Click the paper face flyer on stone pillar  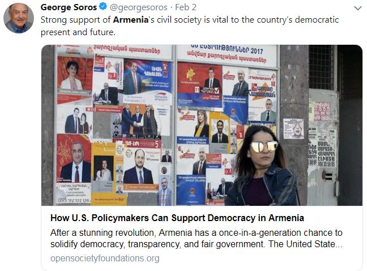point(293,129)
